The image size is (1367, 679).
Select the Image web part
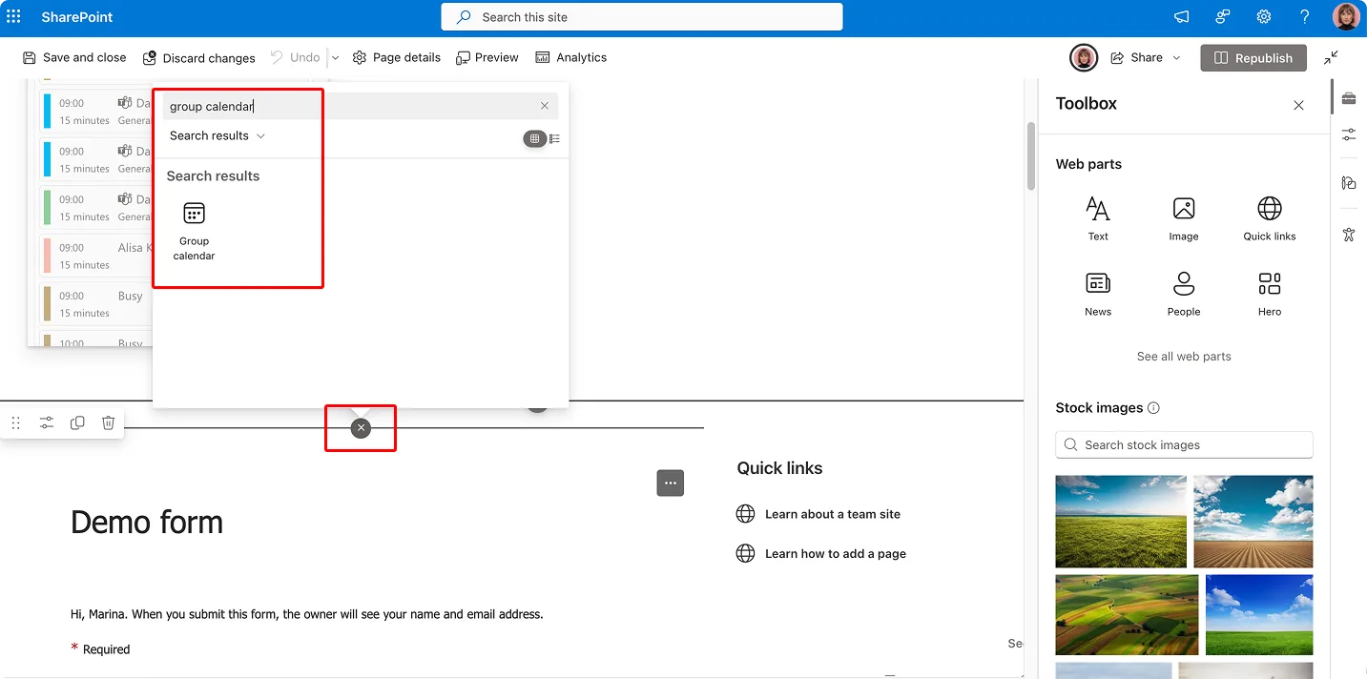1183,217
